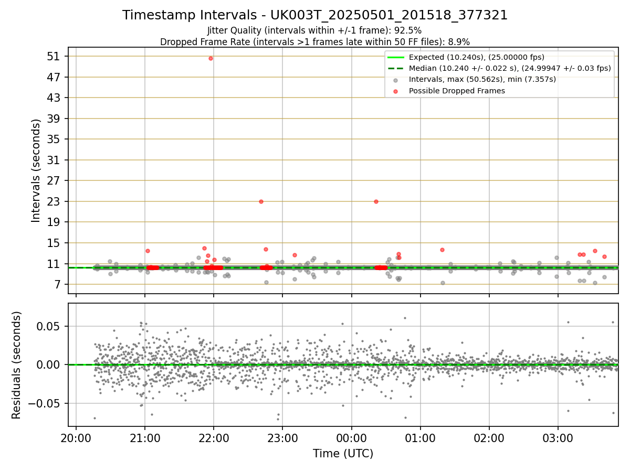630x472 pixels.
Task: Click x-axis tick label '21:00'
Action: click(x=145, y=438)
